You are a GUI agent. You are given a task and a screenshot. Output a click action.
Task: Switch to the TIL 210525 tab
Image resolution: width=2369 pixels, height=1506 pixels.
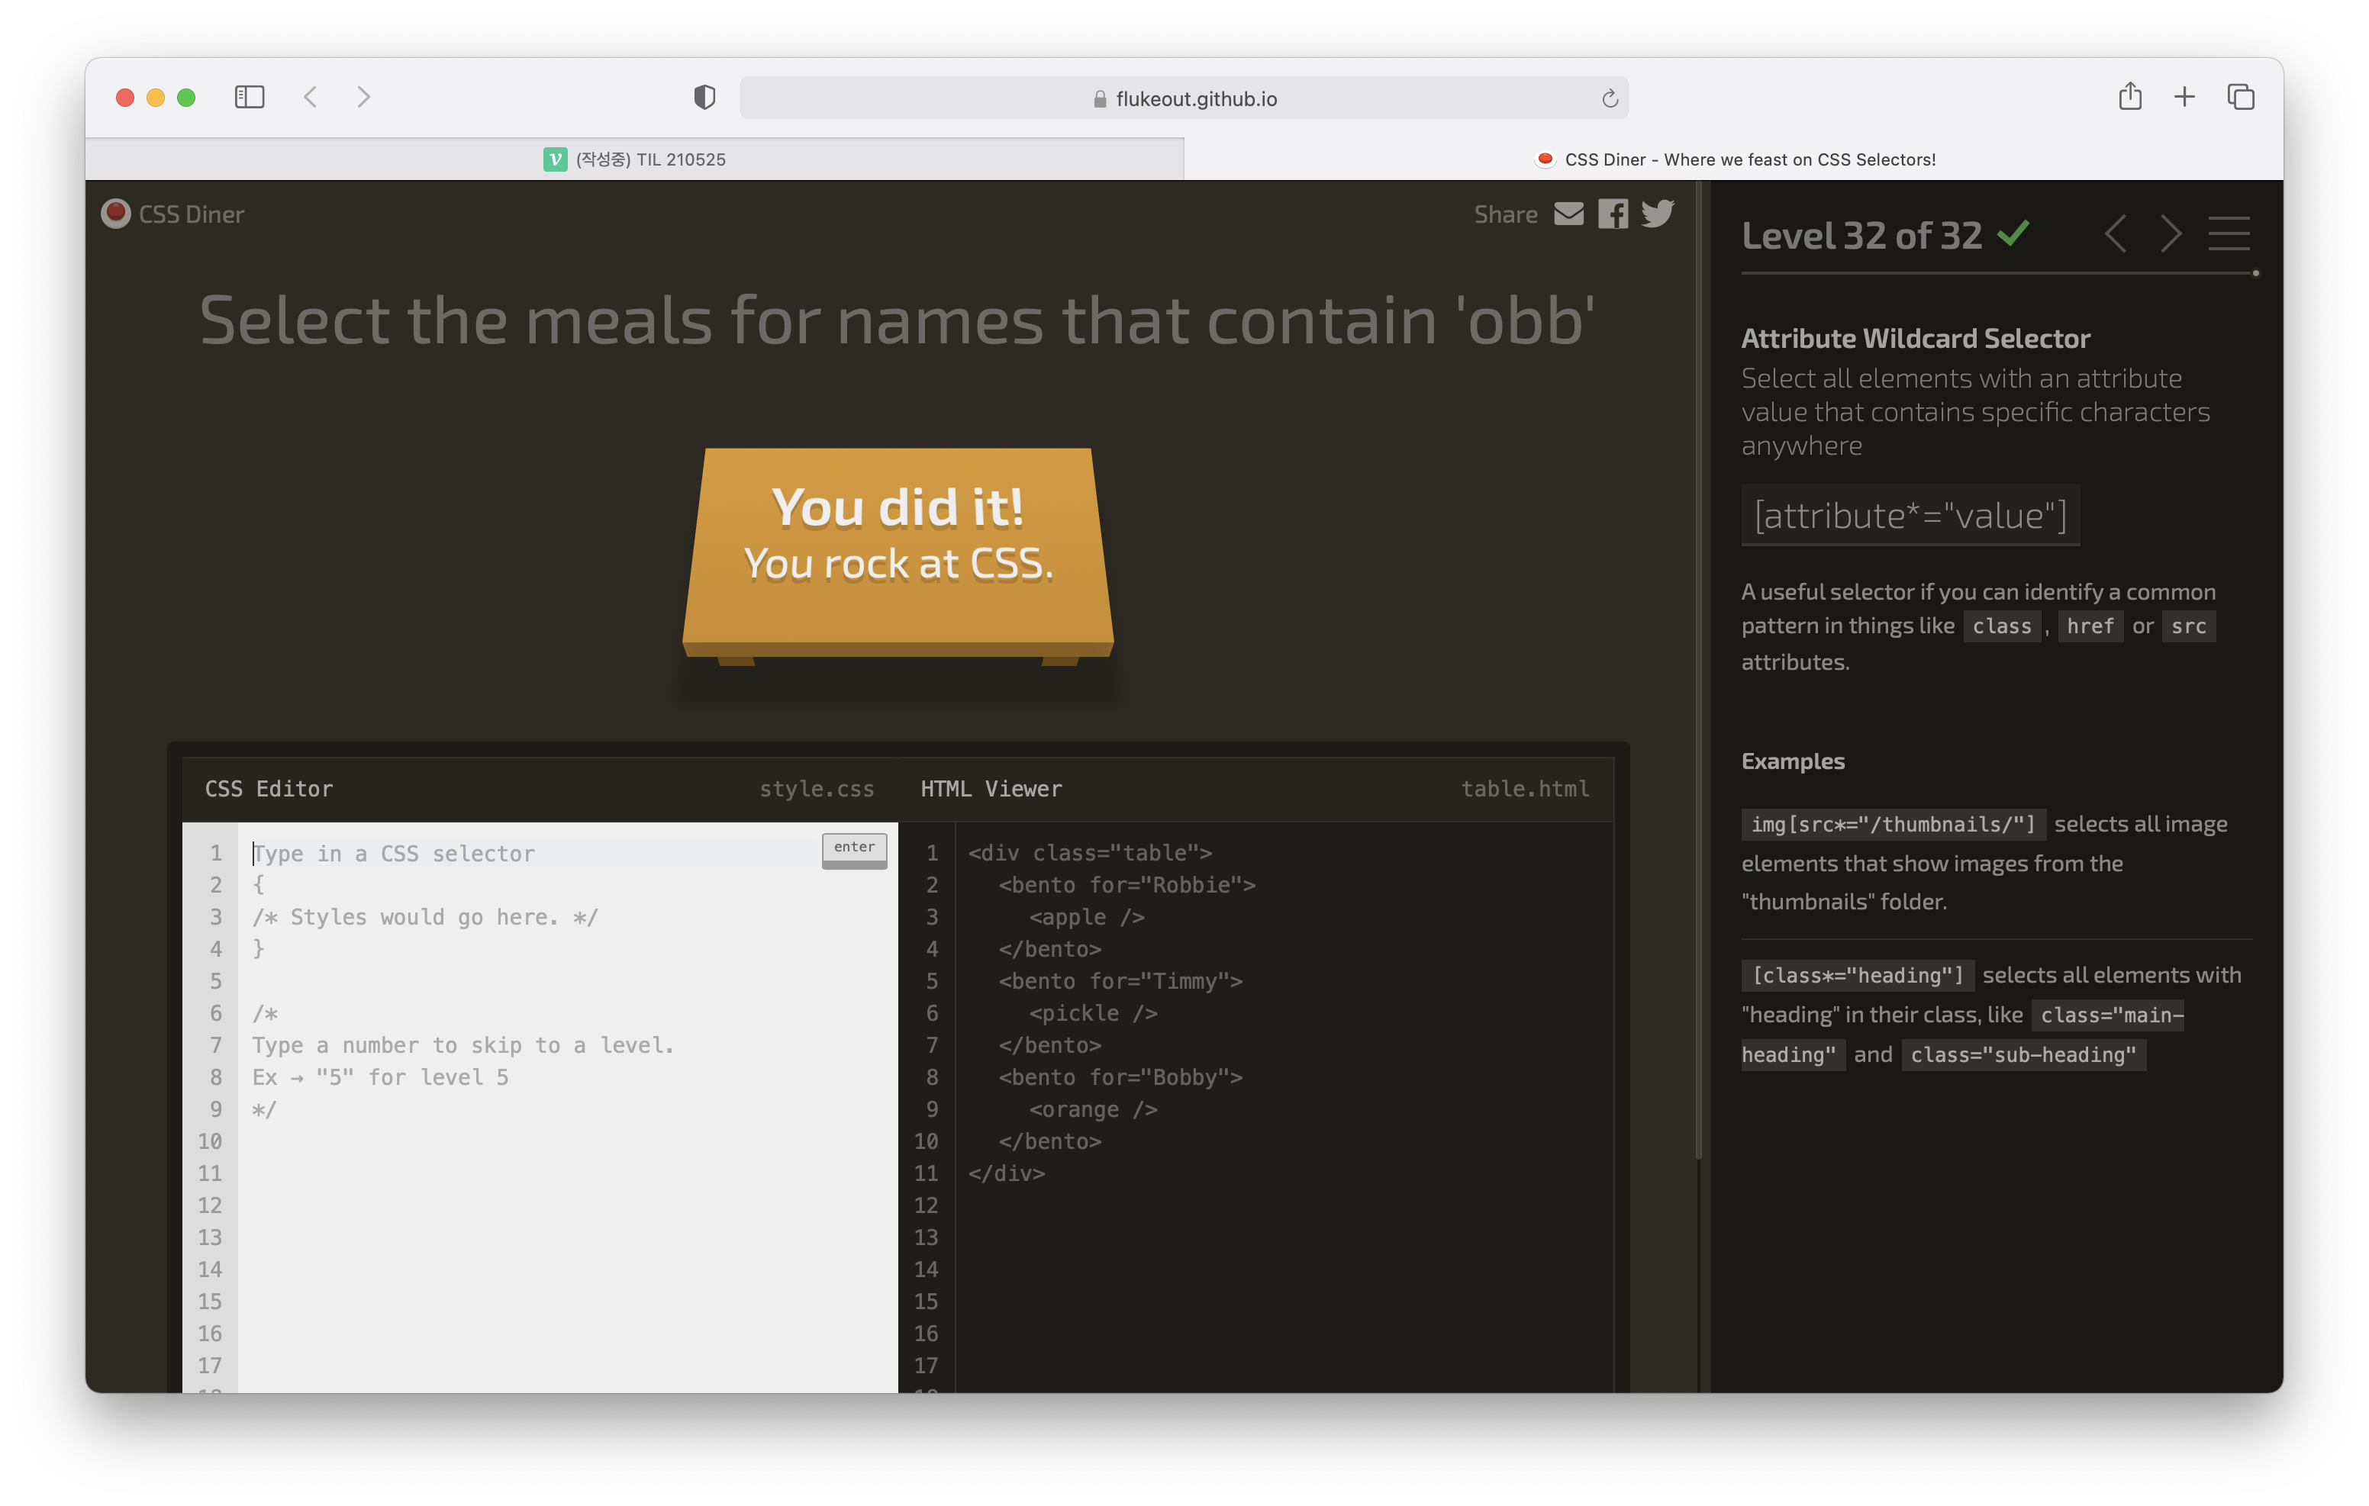(634, 159)
